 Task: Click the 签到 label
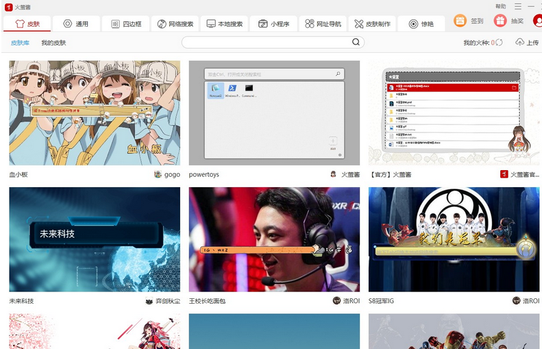click(477, 21)
